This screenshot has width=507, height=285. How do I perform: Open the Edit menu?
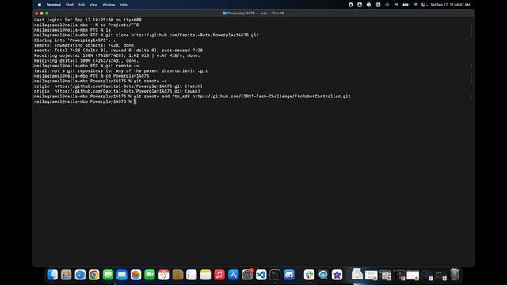click(82, 5)
